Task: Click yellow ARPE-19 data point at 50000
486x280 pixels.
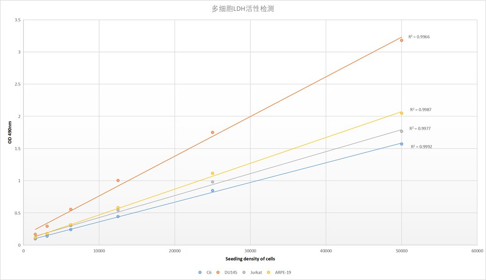Action: [x=401, y=113]
